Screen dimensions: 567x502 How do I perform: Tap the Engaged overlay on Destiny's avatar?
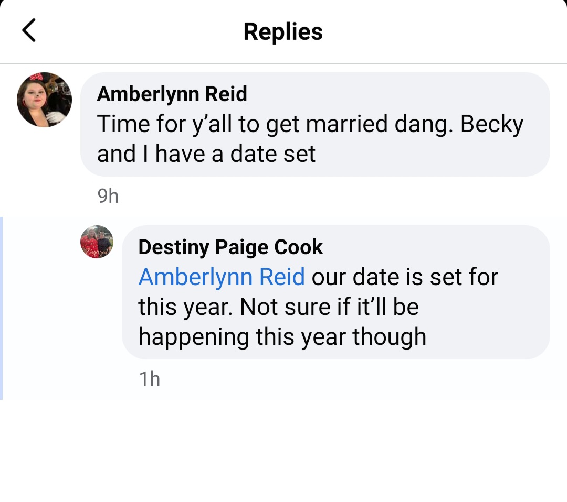[x=99, y=252]
